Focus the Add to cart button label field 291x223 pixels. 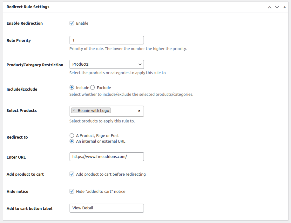106,208
